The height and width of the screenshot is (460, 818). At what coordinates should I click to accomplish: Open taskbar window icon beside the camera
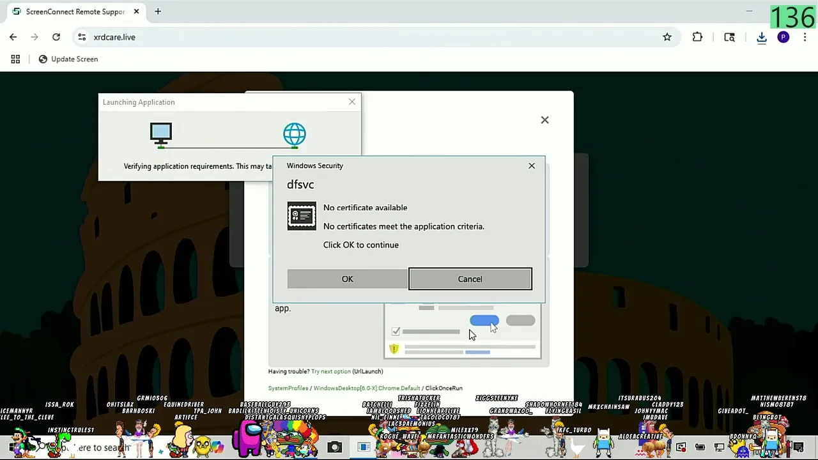pos(364,447)
